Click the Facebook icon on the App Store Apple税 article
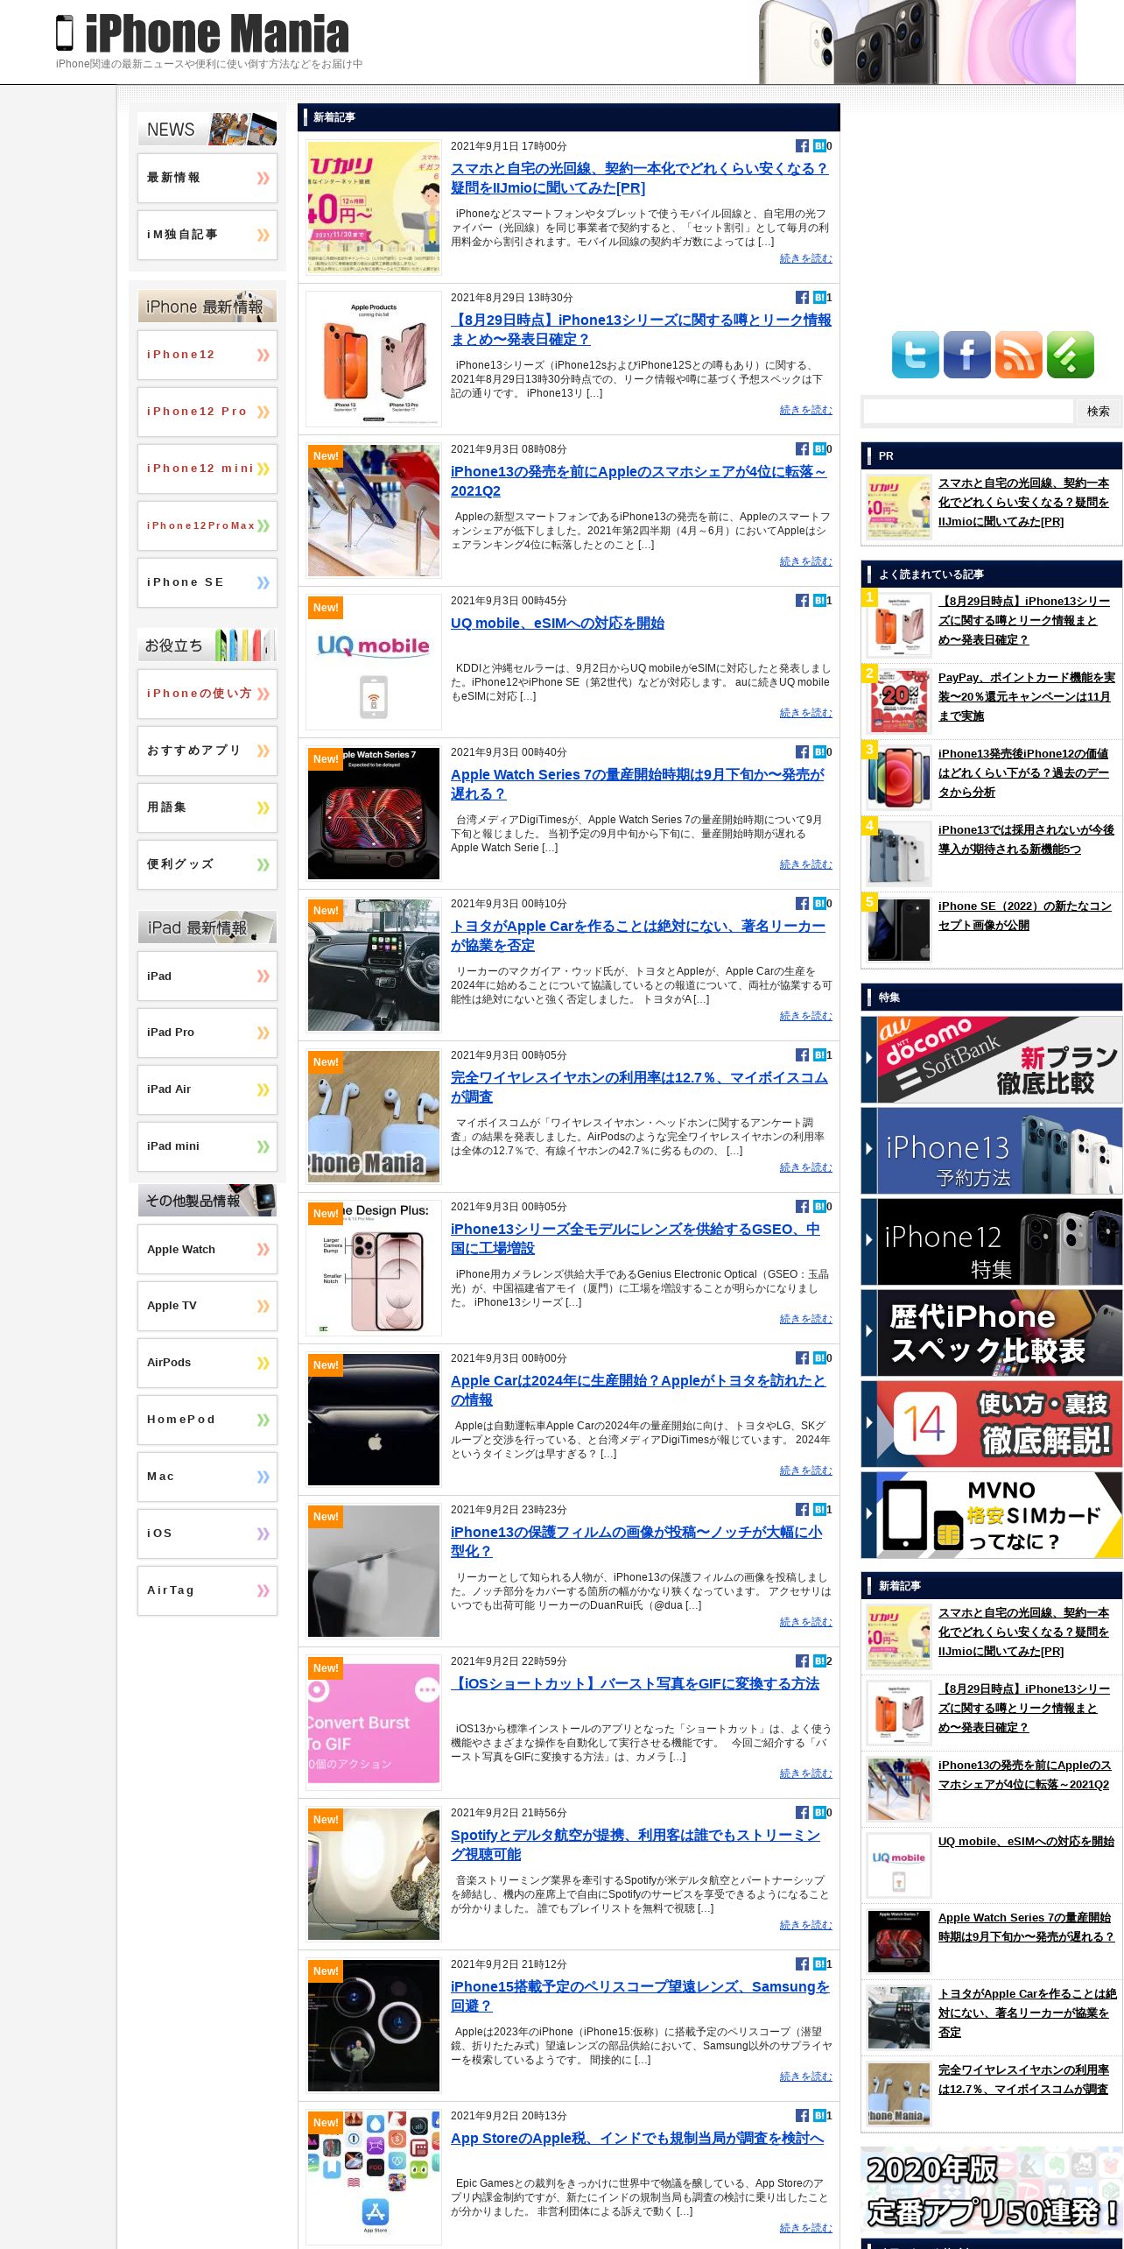 coord(802,2116)
